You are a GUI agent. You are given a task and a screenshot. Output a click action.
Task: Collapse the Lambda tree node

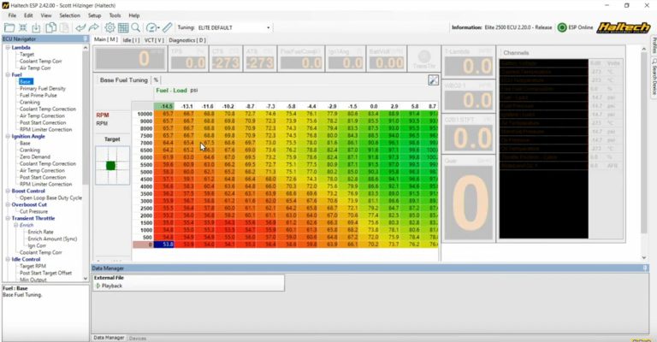pyautogui.click(x=4, y=47)
